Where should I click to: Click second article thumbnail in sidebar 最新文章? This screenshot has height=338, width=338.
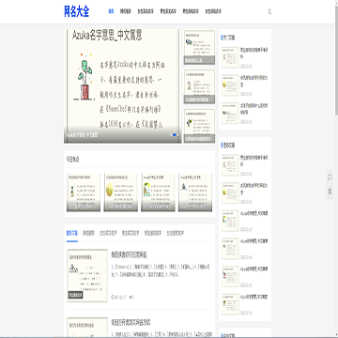click(230, 192)
